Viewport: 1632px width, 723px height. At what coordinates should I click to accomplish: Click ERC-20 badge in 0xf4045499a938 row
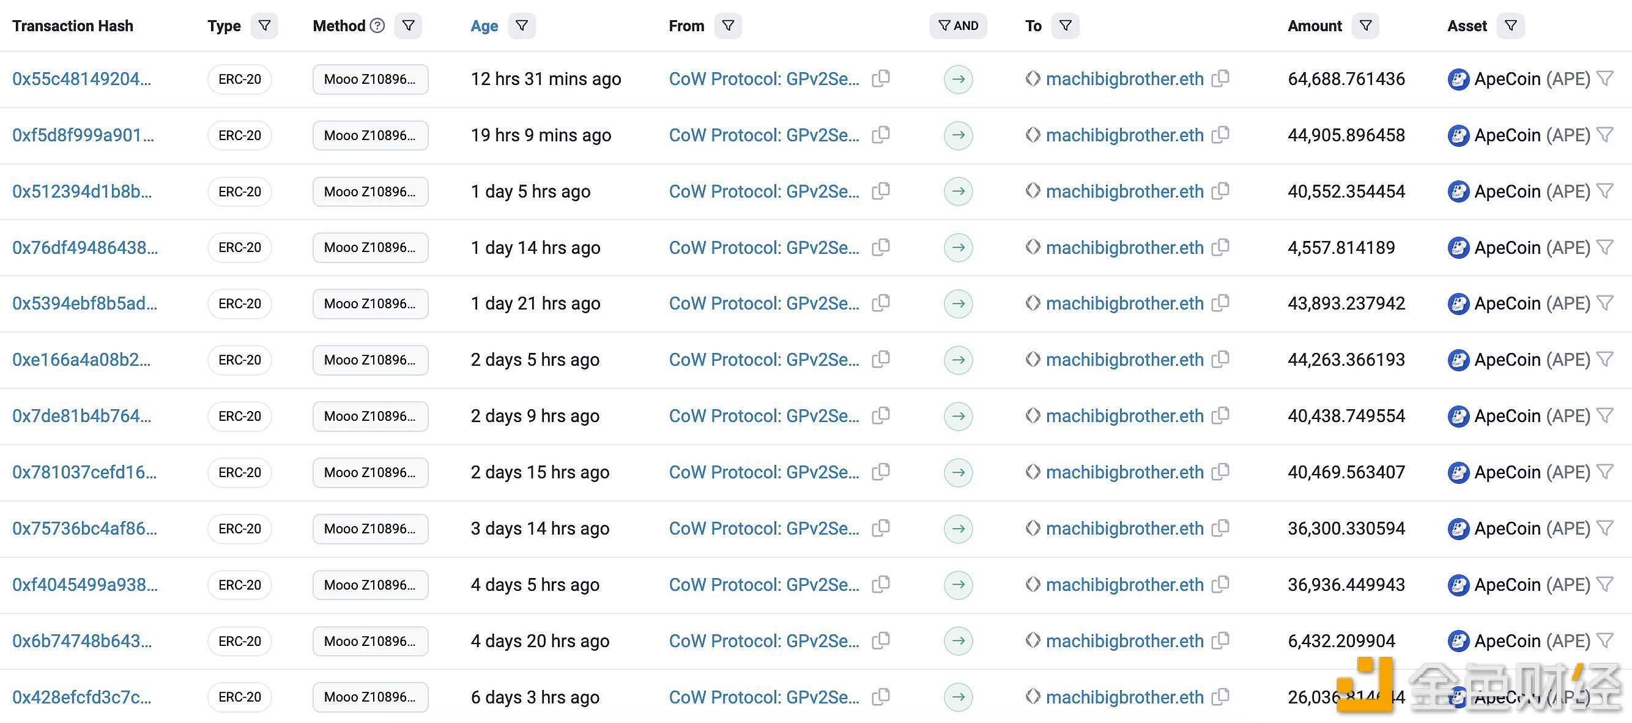pos(240,585)
